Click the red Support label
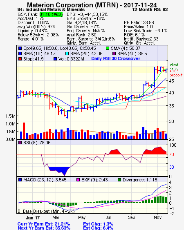The image size is (184, 230). point(176,75)
